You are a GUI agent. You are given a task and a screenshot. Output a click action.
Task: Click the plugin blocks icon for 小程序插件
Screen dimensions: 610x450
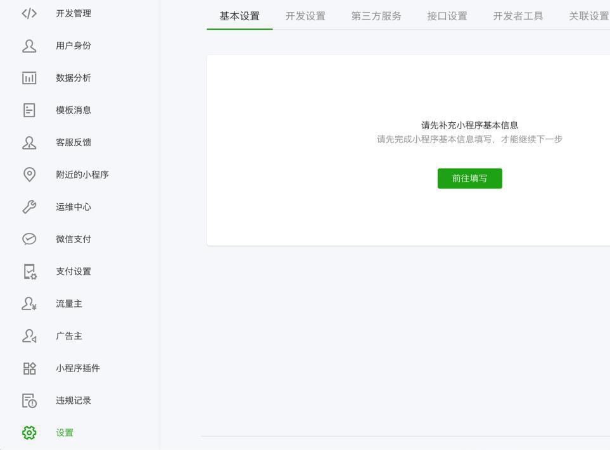click(x=29, y=368)
